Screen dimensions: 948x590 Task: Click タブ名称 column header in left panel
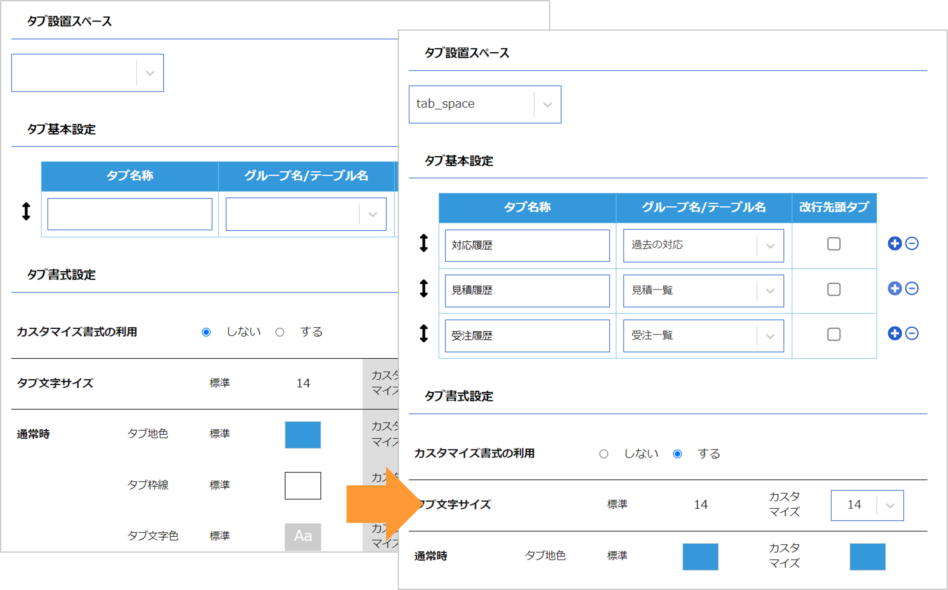[x=130, y=176]
